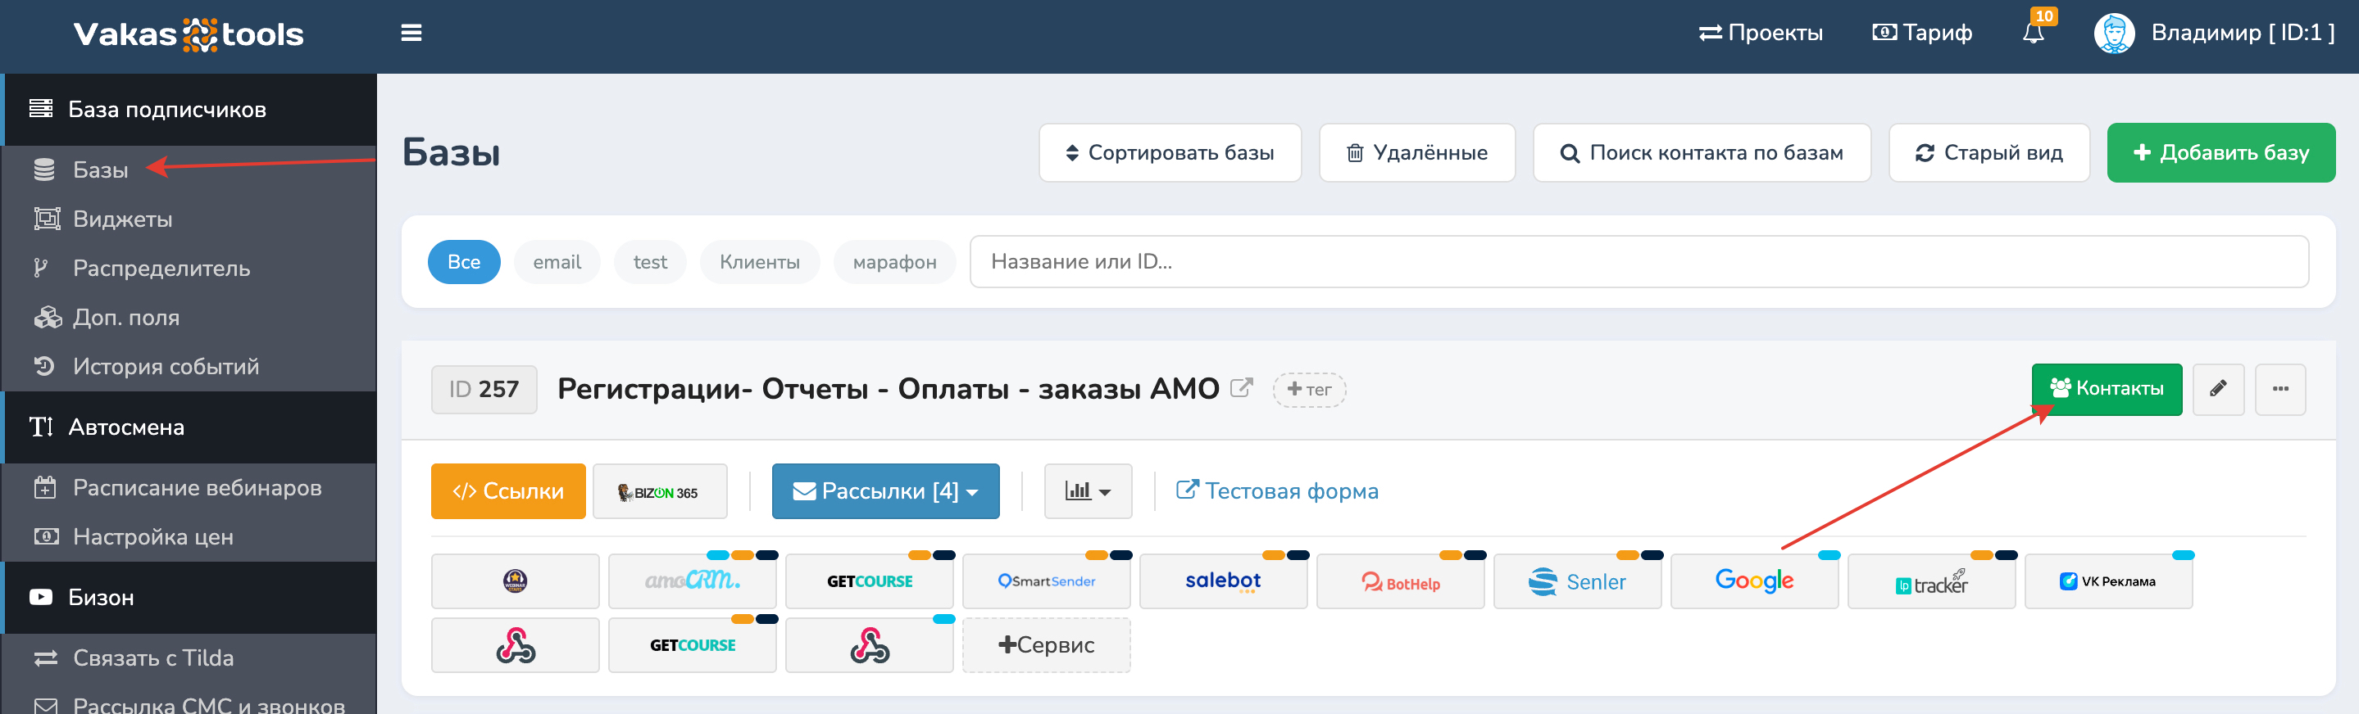The height and width of the screenshot is (714, 2359).
Task: Filter bases by "Клиенты" tag
Action: click(x=759, y=262)
